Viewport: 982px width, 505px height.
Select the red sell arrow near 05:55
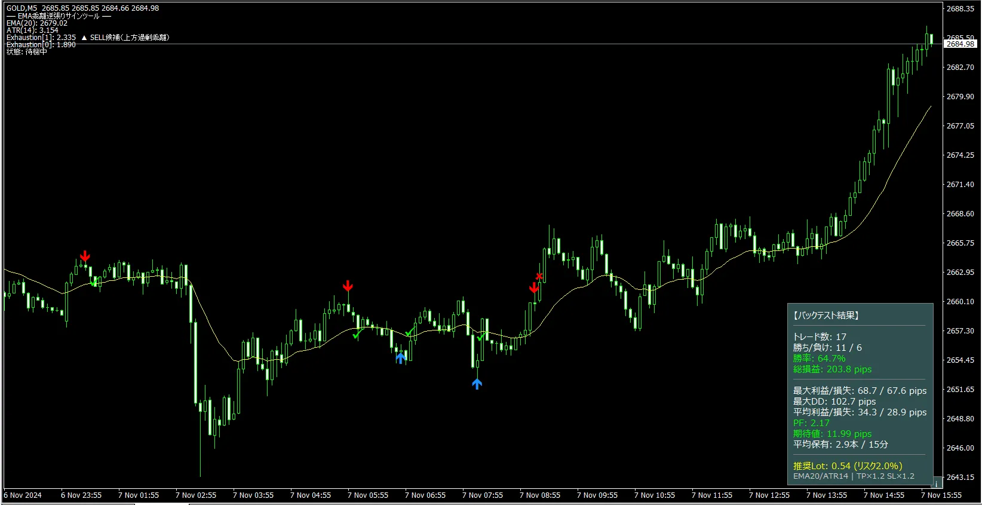pyautogui.click(x=348, y=286)
